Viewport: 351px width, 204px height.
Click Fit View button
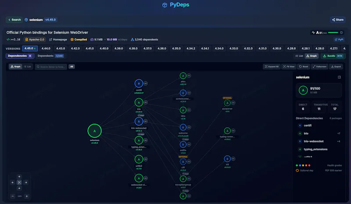pos(289,66)
